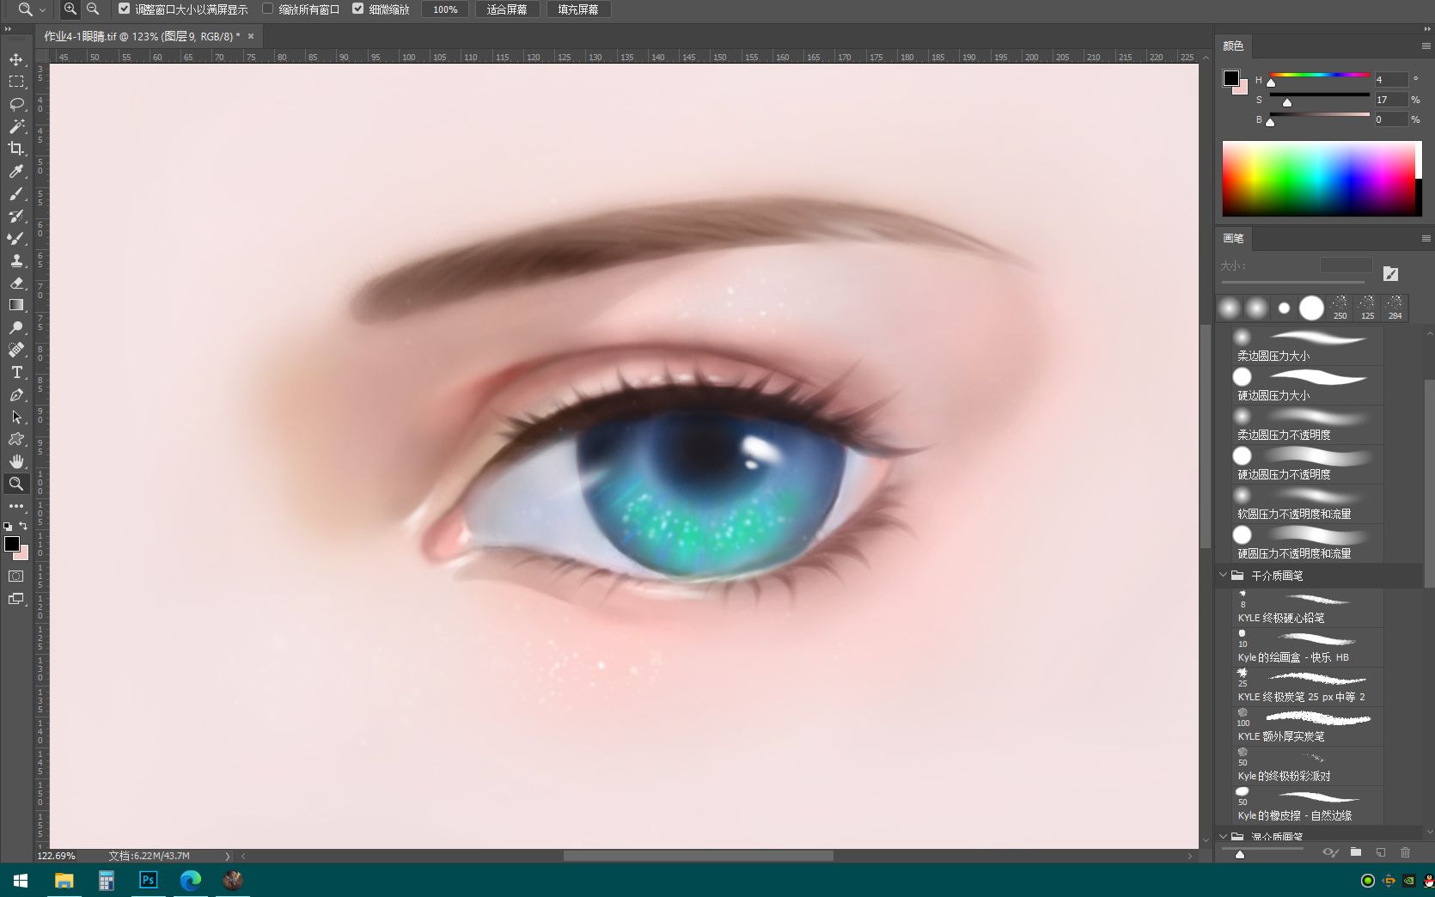Select the Gradient tool
This screenshot has height=897, width=1435.
coord(16,305)
